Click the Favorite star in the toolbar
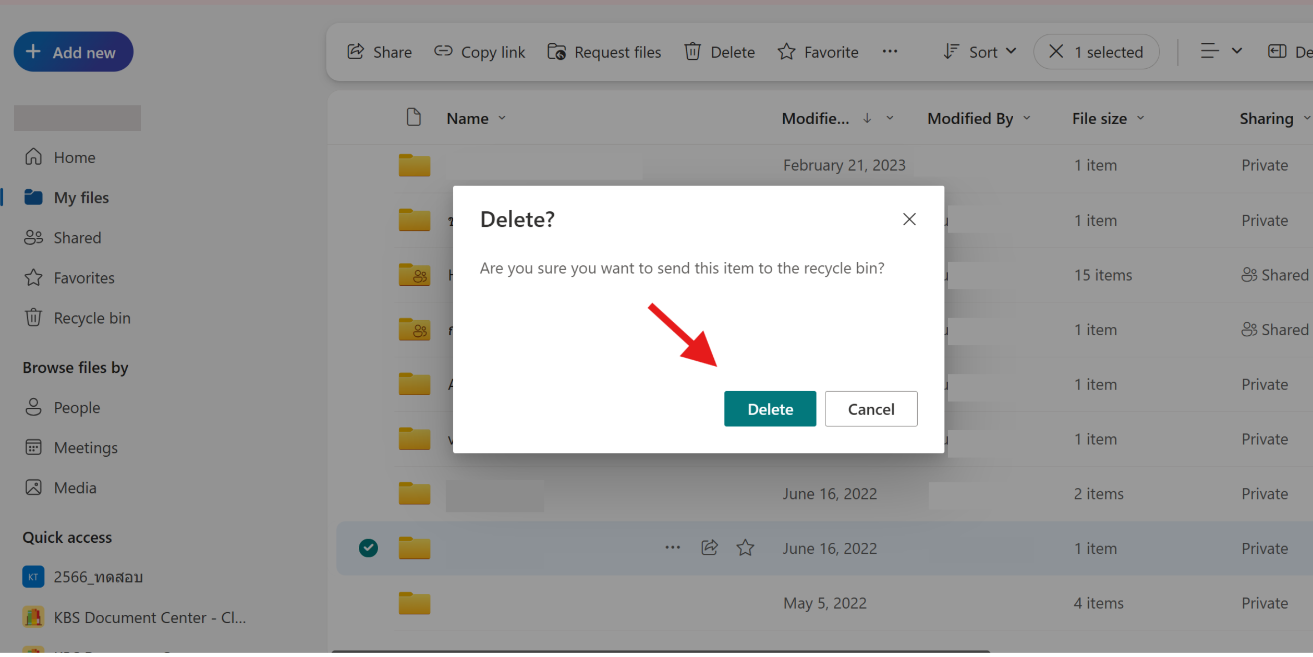This screenshot has width=1313, height=657. 786,52
